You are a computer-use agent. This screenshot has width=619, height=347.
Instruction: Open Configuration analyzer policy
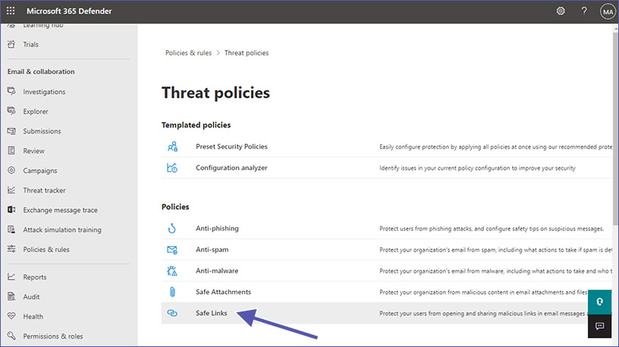point(231,168)
